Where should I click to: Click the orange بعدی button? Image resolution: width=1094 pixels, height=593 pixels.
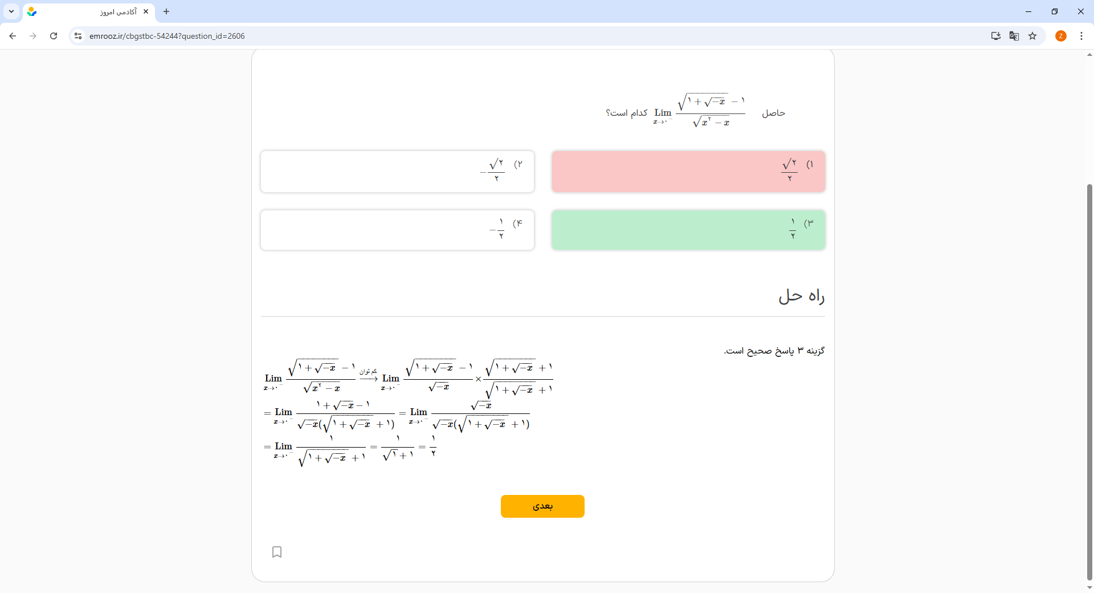542,506
